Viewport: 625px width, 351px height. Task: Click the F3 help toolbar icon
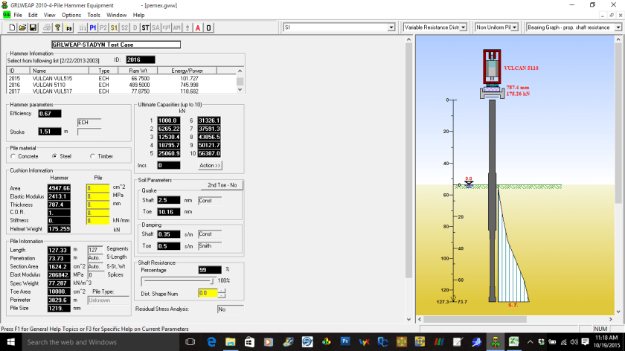pos(69,28)
